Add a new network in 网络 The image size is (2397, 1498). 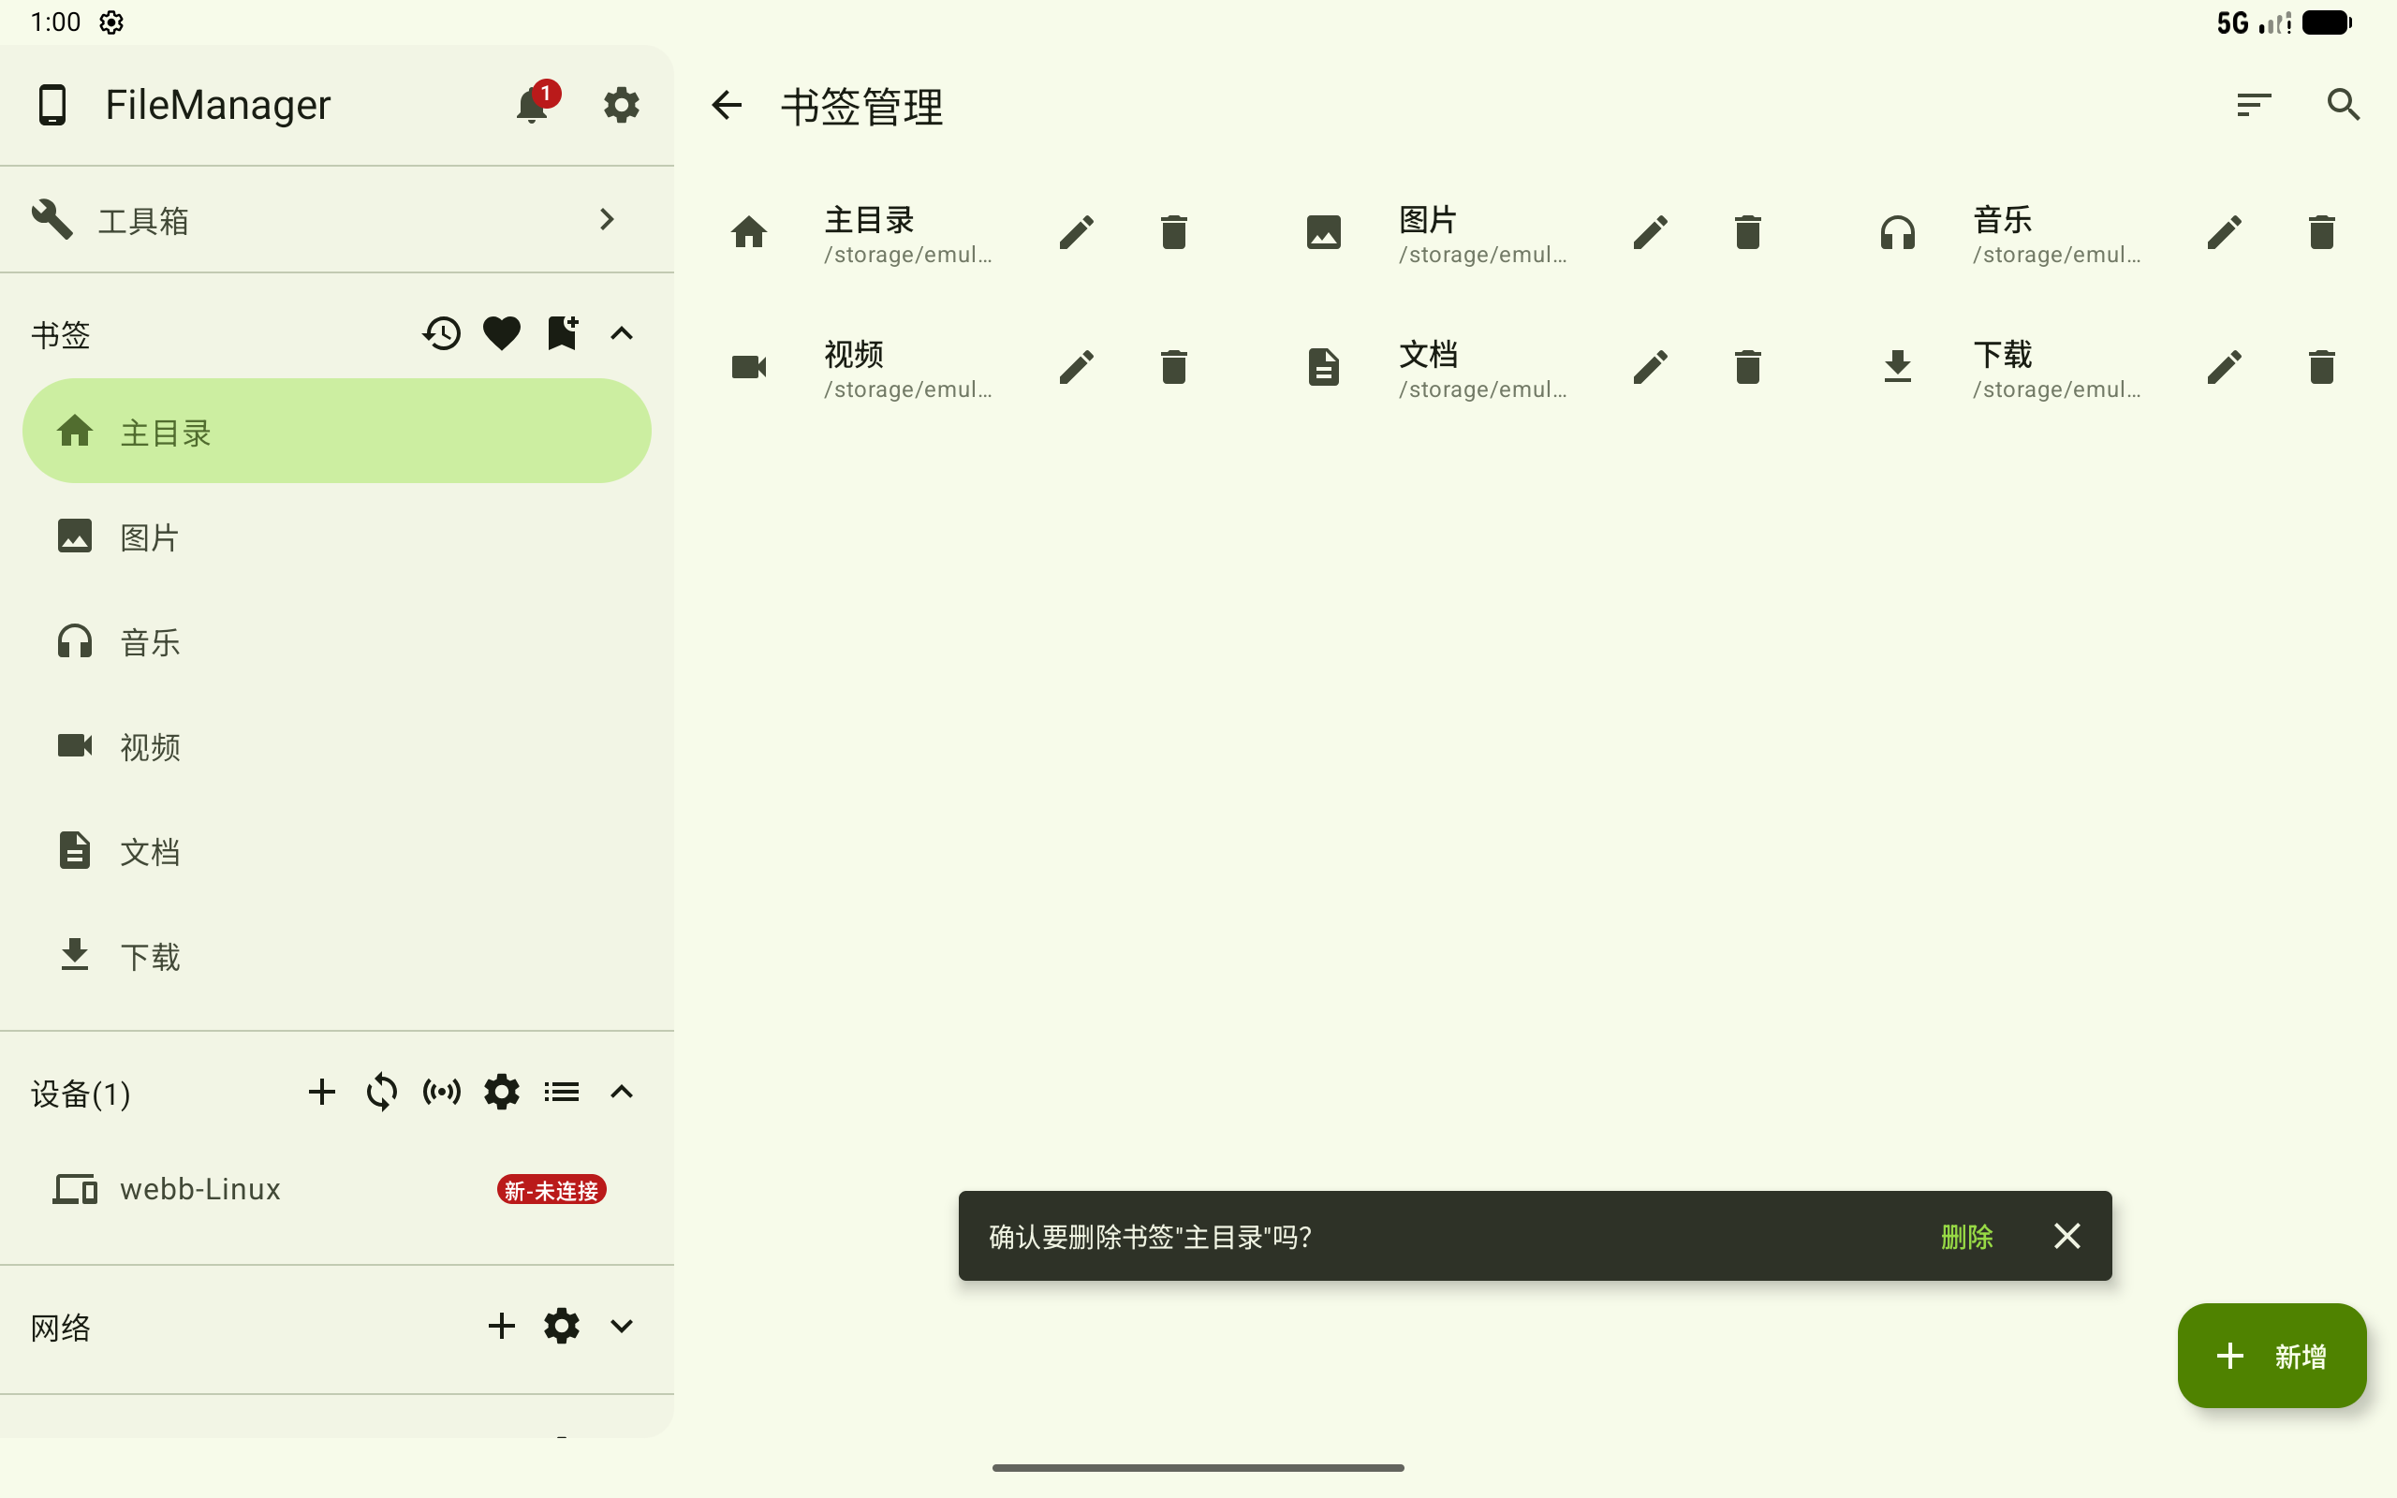502,1326
